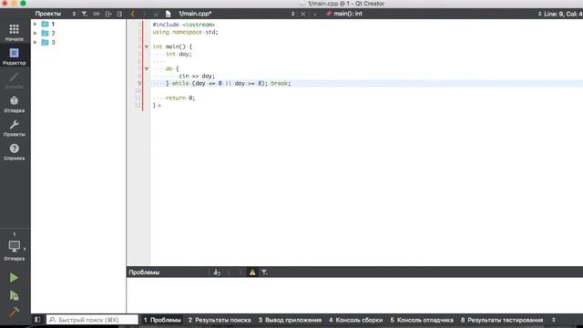Screen dimensions: 583x328
Task: Go to previous issue in Problems panel
Action: point(229,272)
